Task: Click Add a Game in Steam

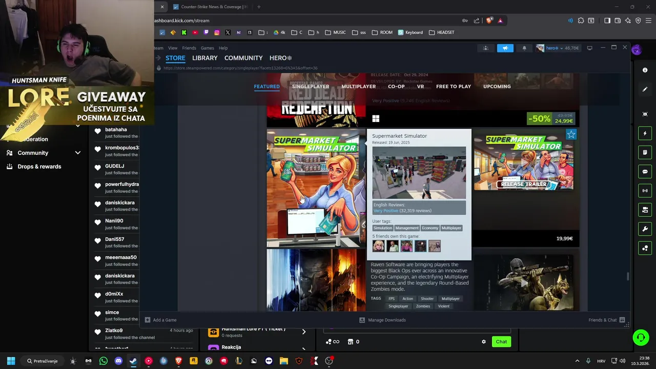Action: [160, 320]
